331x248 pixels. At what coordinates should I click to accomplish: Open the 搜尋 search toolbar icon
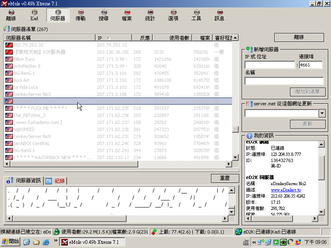[104, 15]
